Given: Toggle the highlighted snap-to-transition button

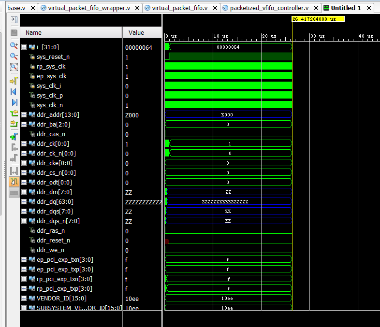Looking at the screenshot, I should pos(14,182).
